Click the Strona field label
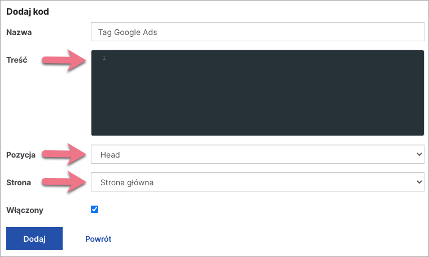This screenshot has width=429, height=257. 19,182
